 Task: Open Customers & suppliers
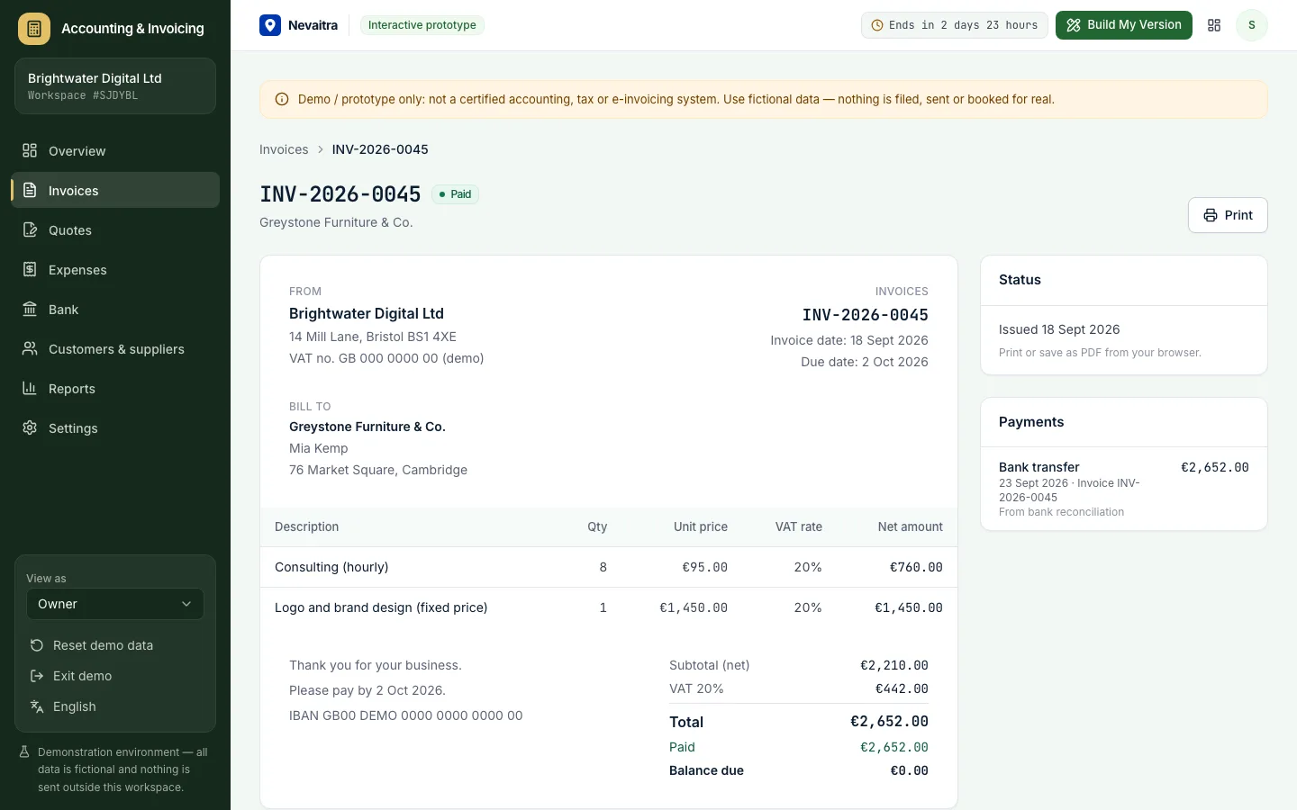click(x=115, y=349)
